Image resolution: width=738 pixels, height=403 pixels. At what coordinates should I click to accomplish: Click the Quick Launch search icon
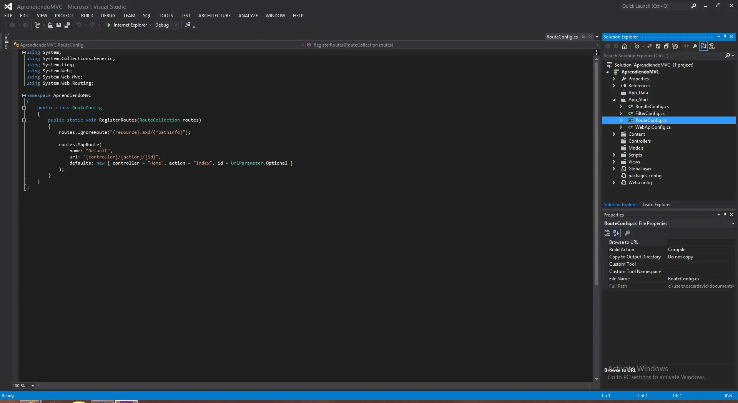click(x=693, y=6)
